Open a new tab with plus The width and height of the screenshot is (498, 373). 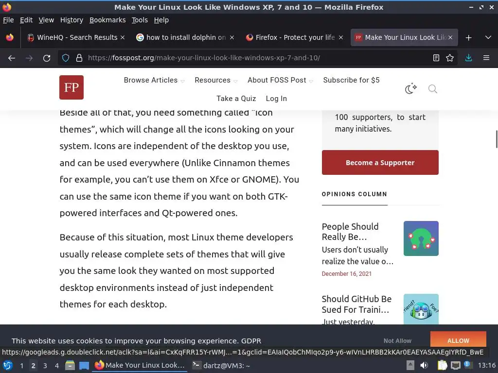tap(468, 38)
